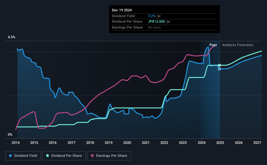This screenshot has height=165, width=267.
Task: Click the 2026 x-axis label
Action: click(x=239, y=143)
